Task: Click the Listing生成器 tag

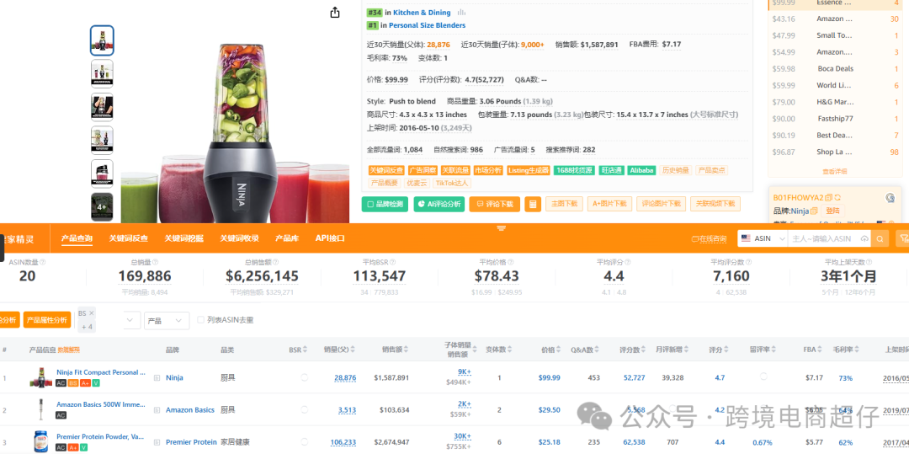Action: (x=528, y=170)
